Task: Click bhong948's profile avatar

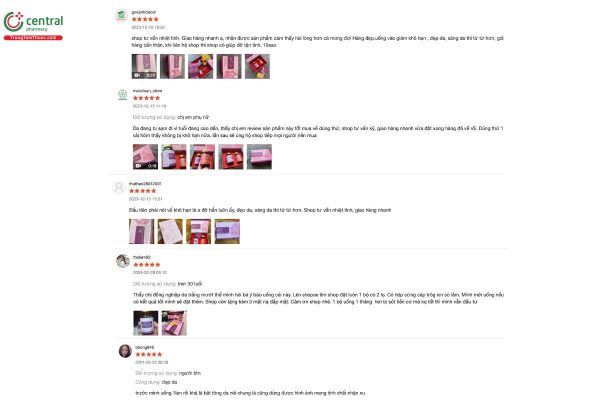Action: pyautogui.click(x=125, y=351)
